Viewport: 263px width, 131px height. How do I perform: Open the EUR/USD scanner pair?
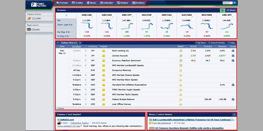pyautogui.click(x=87, y=15)
